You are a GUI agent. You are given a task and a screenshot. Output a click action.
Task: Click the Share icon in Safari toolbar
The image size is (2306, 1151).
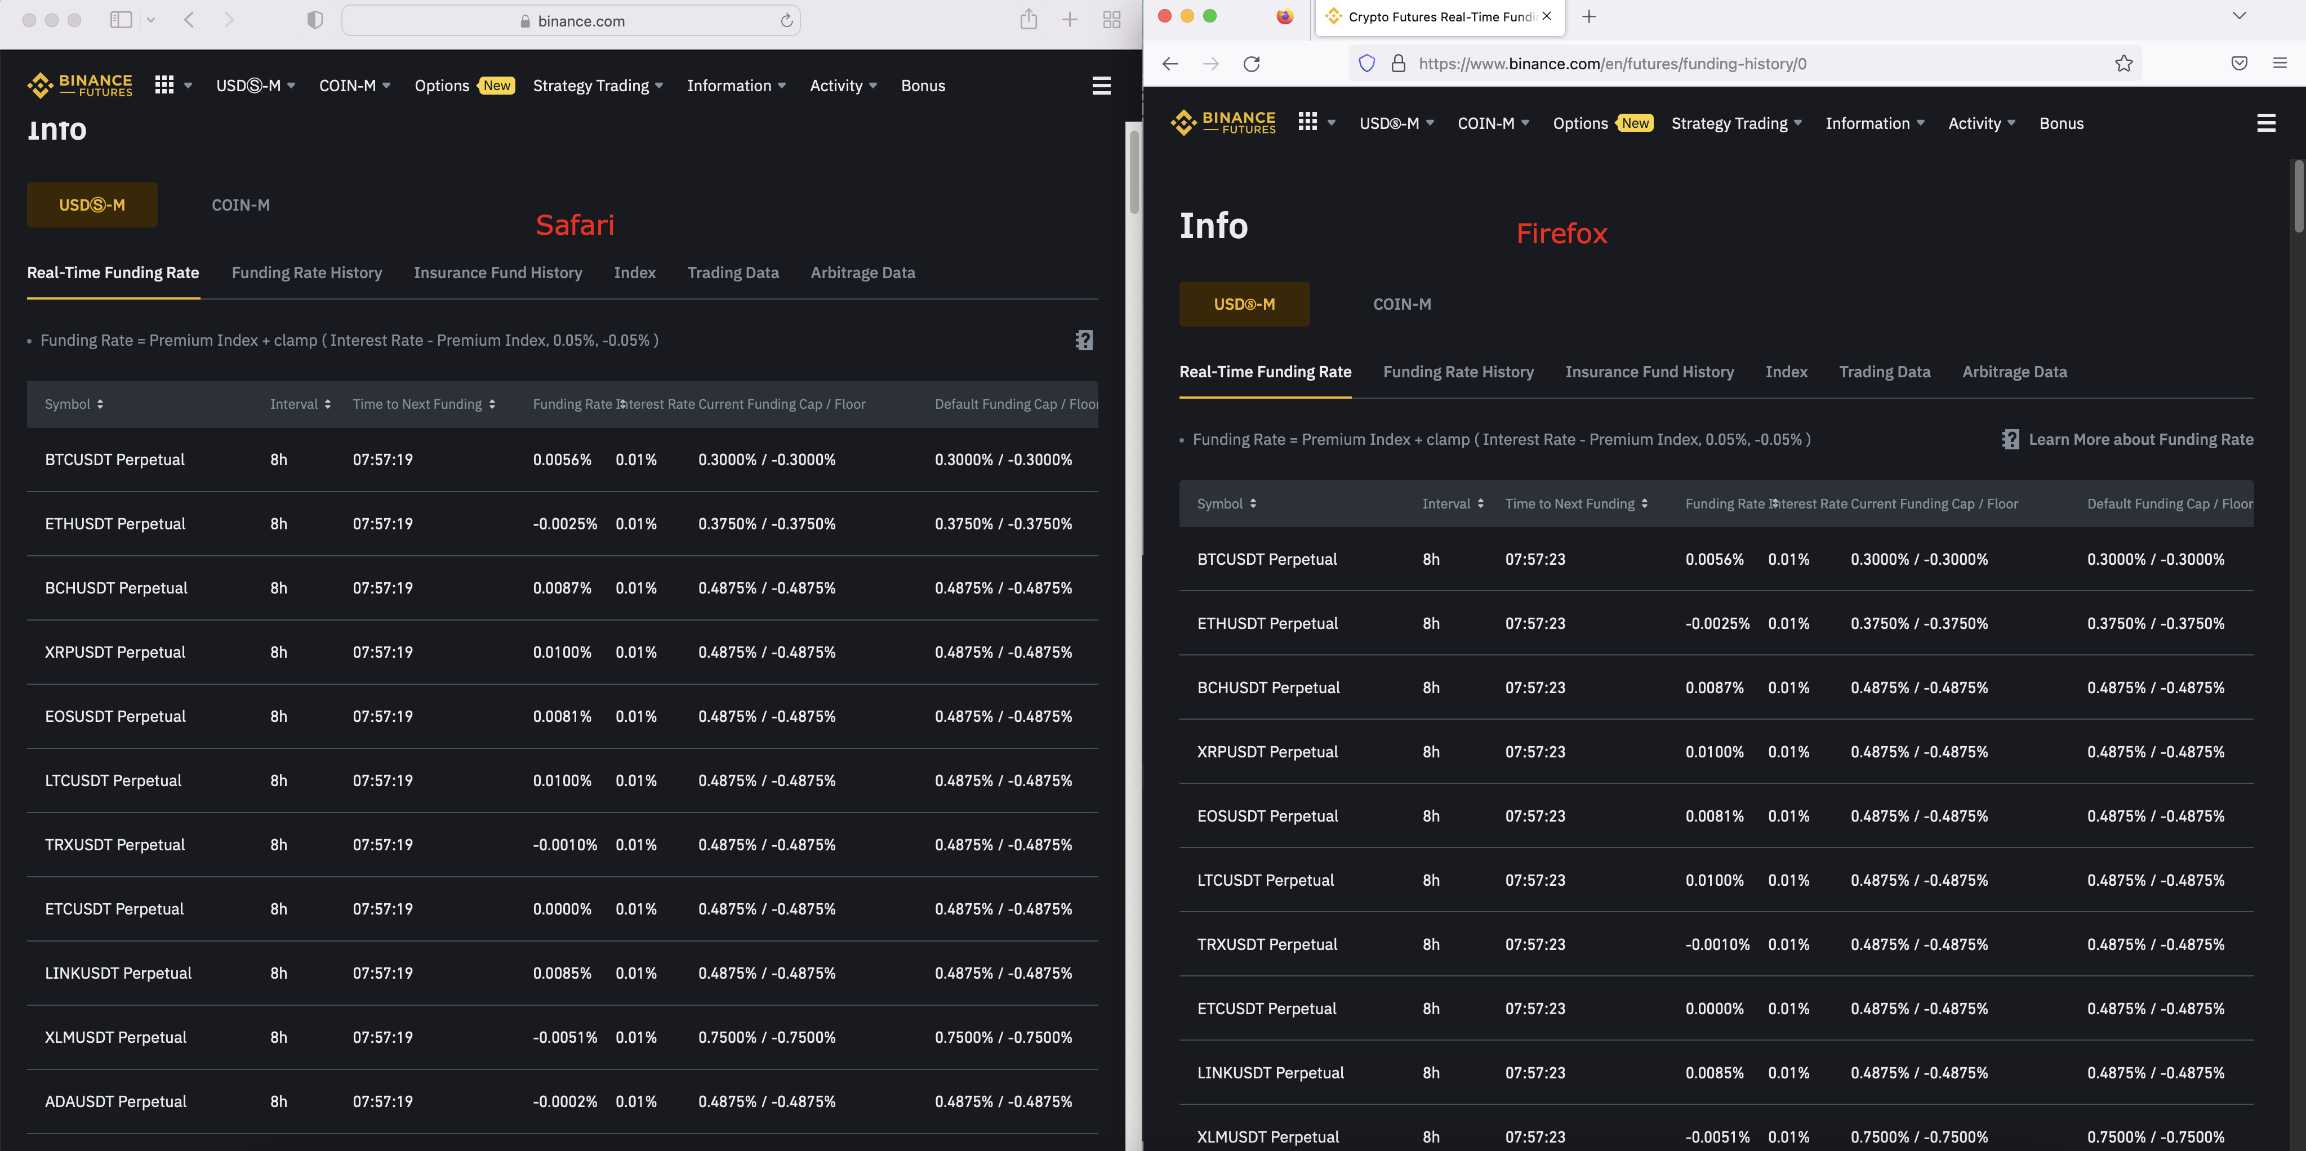point(1027,20)
